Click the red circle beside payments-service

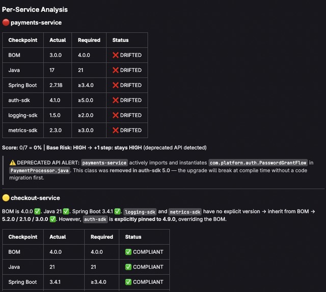tap(6, 22)
